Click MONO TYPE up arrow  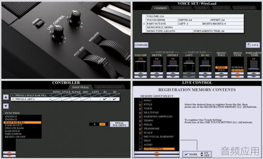pos(237,73)
